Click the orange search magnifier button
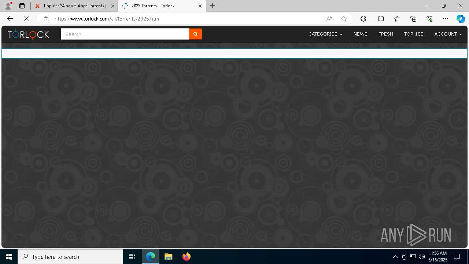469x264 pixels. click(x=195, y=34)
